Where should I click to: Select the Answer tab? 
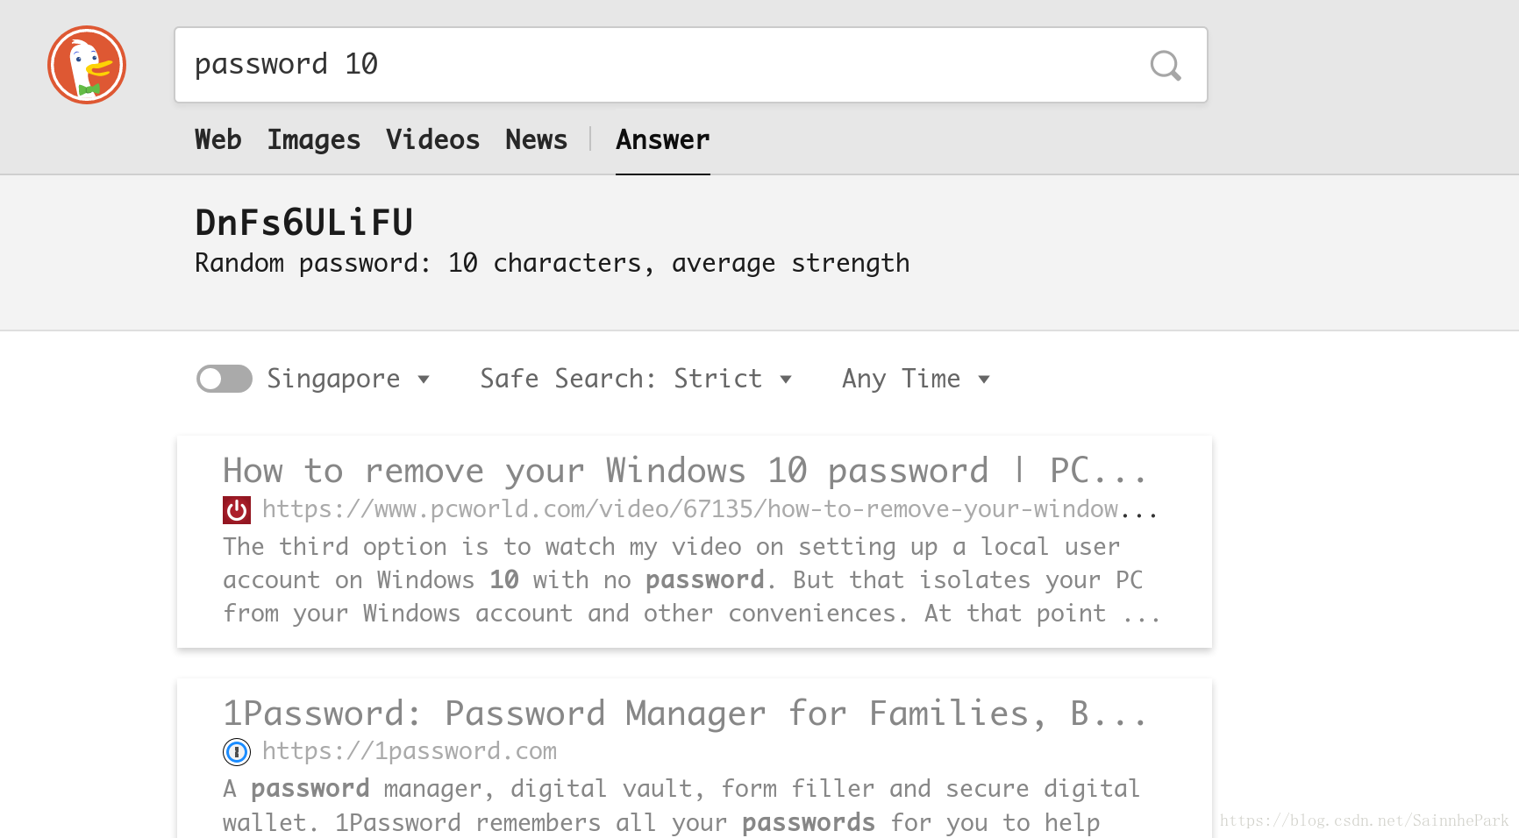pyautogui.click(x=663, y=139)
